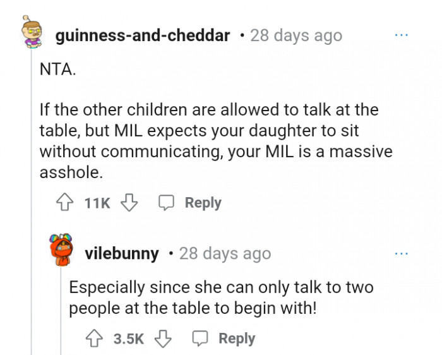The height and width of the screenshot is (355, 442).
Task: Reply to guinness-and-cheddar's comment
Action: [x=202, y=203]
